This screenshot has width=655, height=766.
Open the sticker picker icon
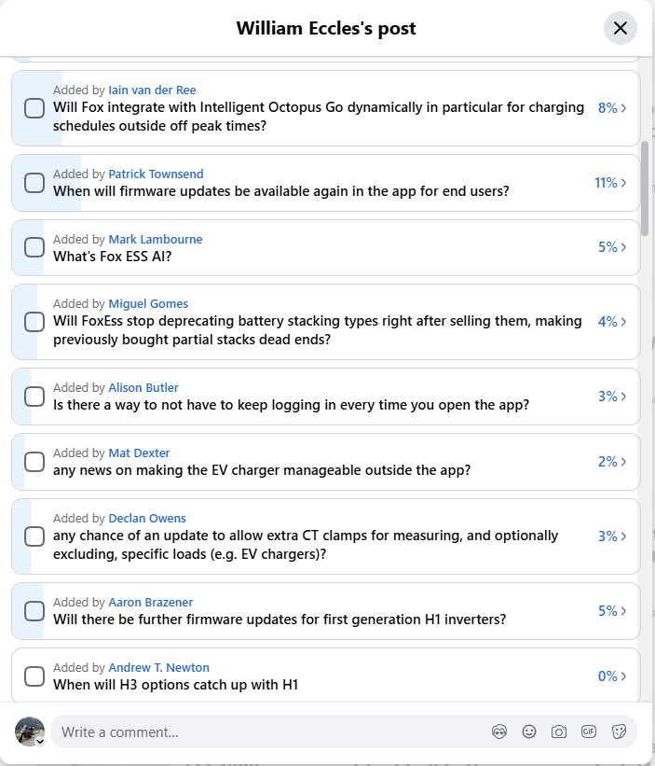pos(619,731)
